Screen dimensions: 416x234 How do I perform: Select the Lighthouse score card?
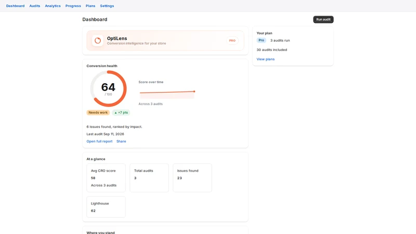[106, 207]
